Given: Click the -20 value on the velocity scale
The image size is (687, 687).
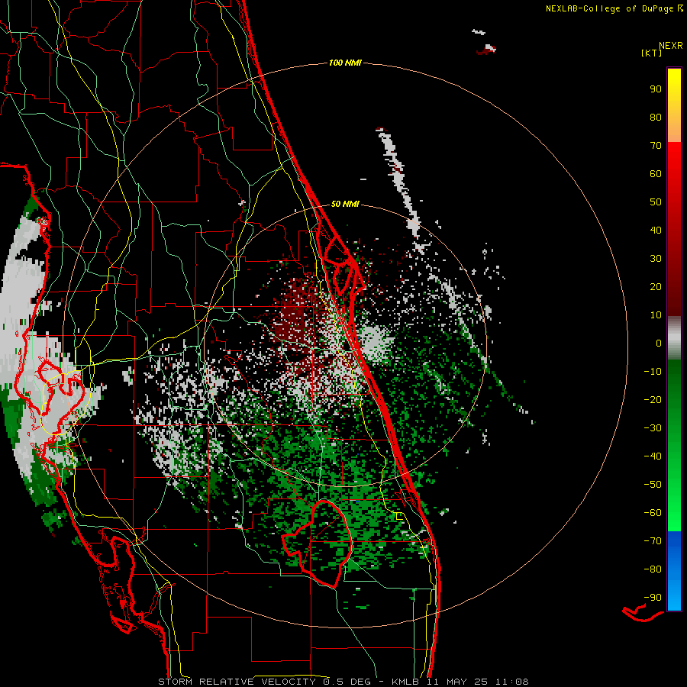Looking at the screenshot, I should (x=653, y=400).
